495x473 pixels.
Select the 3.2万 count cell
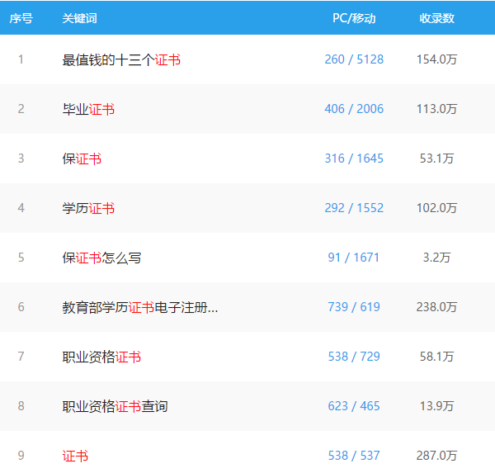coord(437,258)
